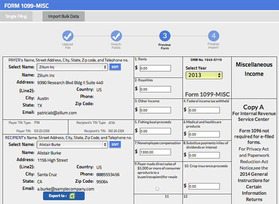
Task: Click the step 3 Preview Form circle
Action: point(164,36)
